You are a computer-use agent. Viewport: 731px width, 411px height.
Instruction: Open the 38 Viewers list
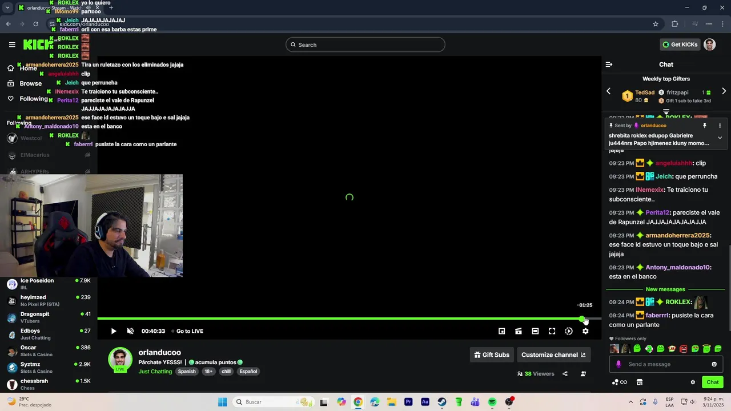536,374
